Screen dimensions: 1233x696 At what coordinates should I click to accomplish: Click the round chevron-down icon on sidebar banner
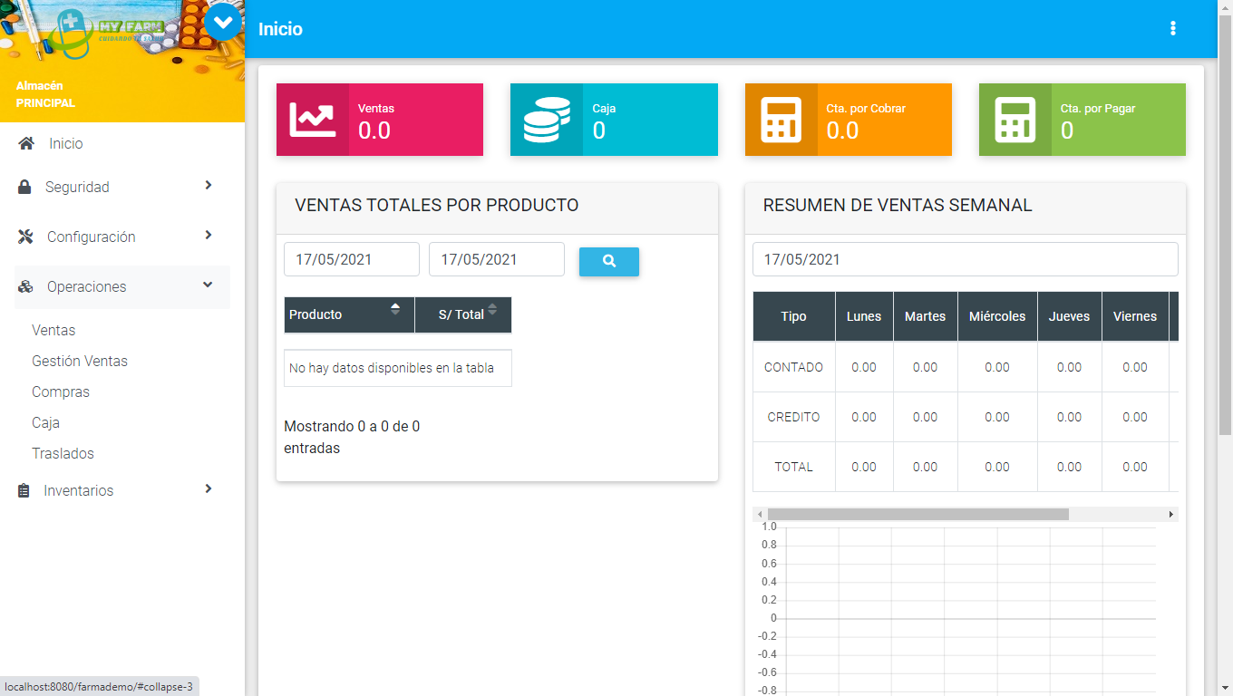tap(223, 22)
